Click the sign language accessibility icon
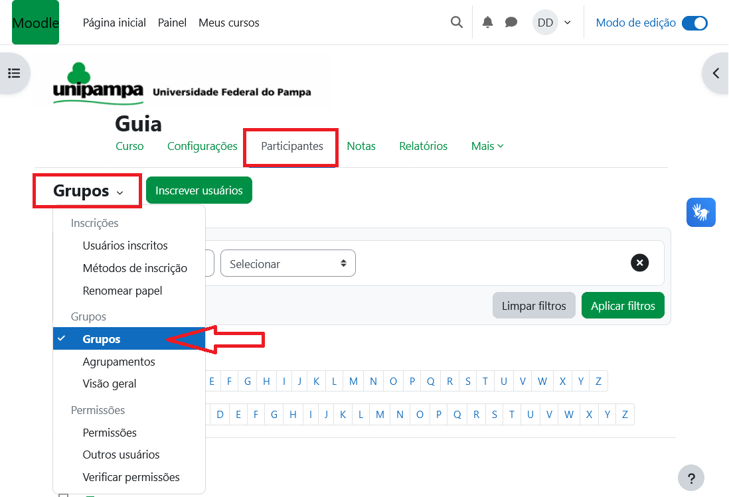 pyautogui.click(x=700, y=212)
